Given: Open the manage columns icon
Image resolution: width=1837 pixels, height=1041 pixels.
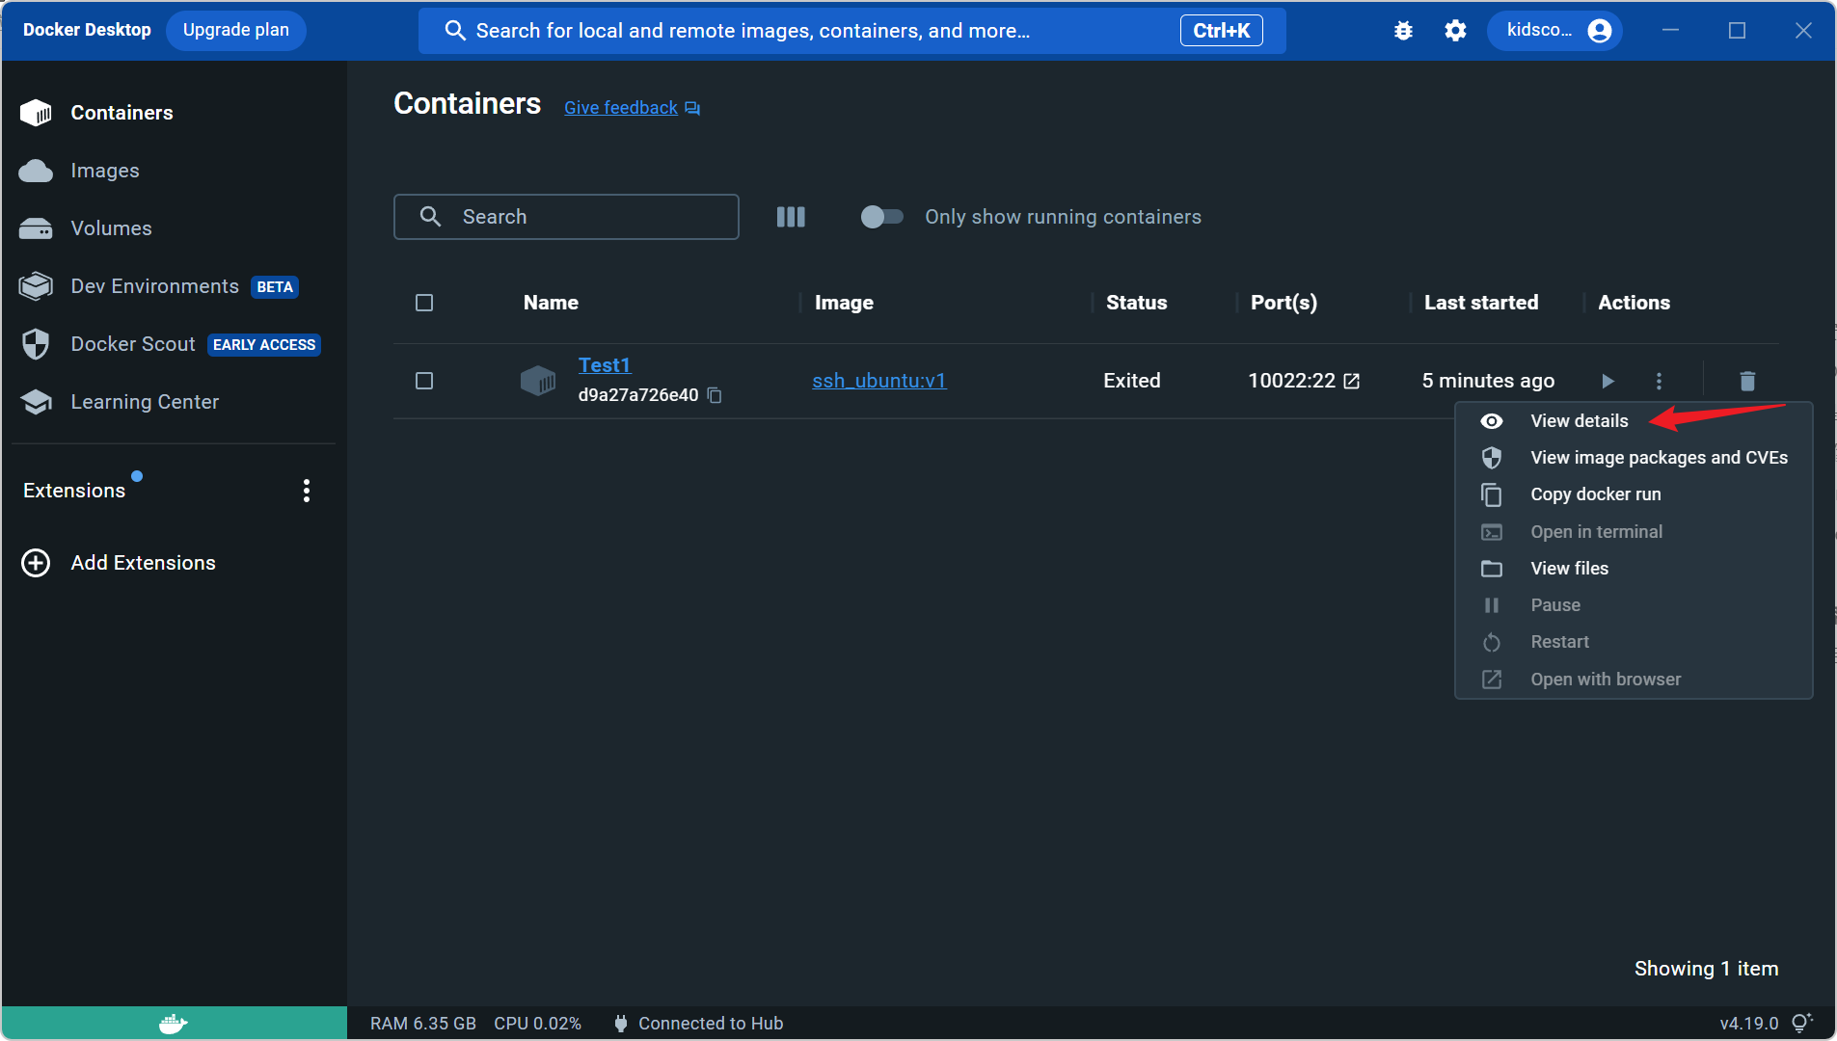Looking at the screenshot, I should pos(791,217).
